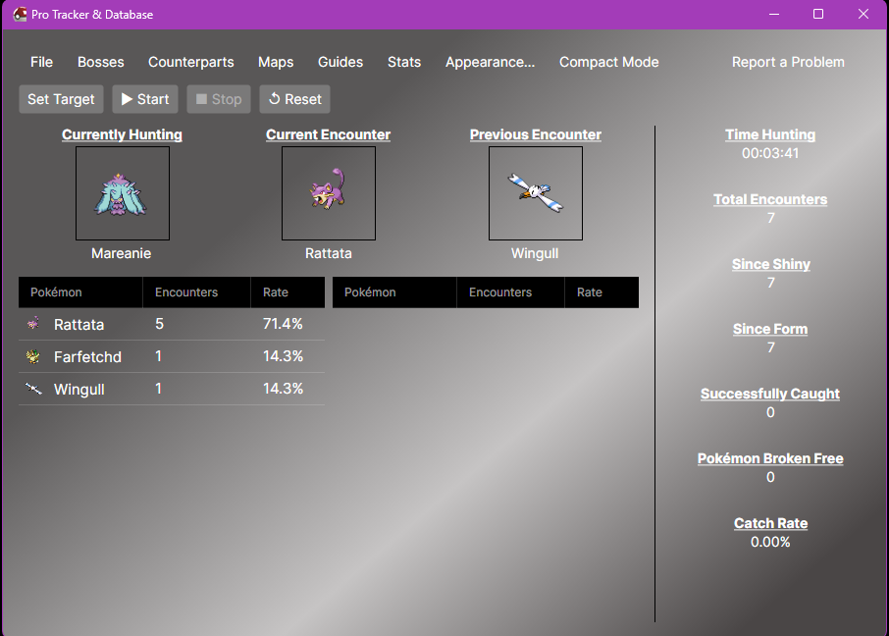The width and height of the screenshot is (889, 636).
Task: Sort left table by Encounters column header
Action: pos(196,292)
